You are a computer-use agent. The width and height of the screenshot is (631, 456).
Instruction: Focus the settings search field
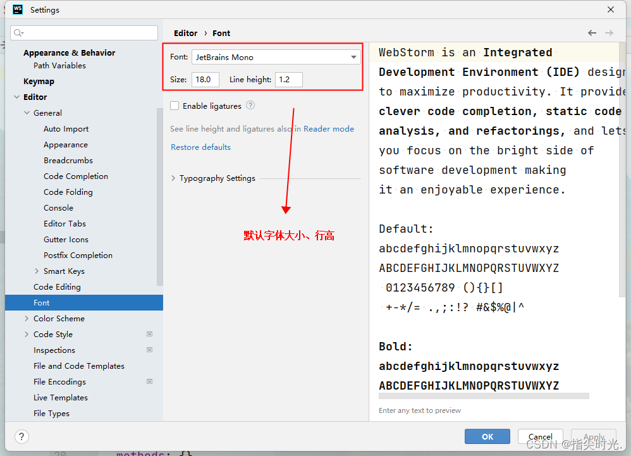click(84, 33)
